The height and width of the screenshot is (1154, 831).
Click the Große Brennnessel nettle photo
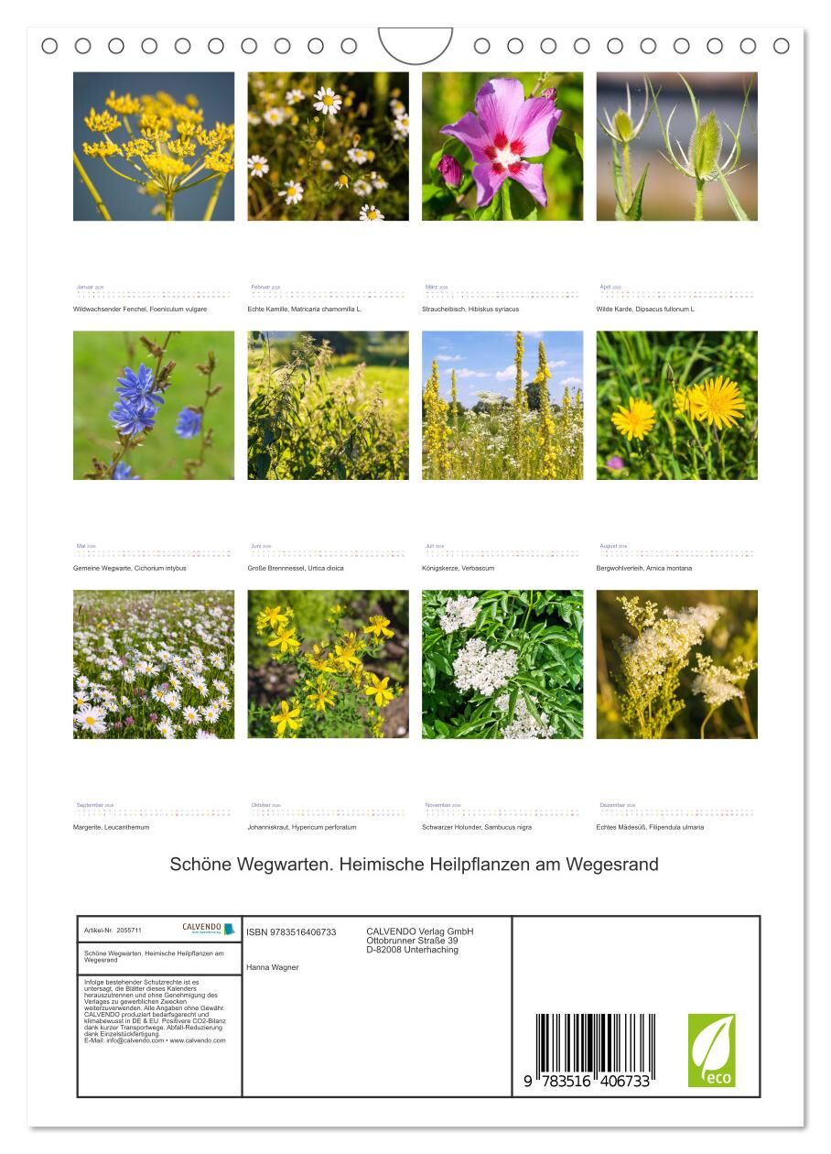click(x=328, y=406)
